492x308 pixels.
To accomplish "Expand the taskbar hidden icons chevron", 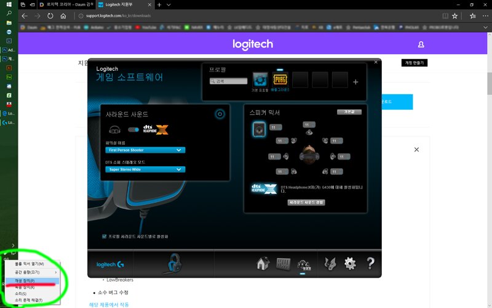I will (x=13, y=245).
